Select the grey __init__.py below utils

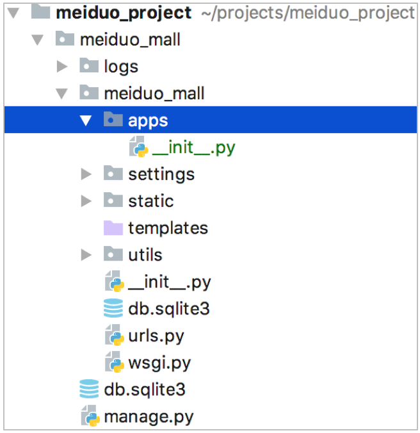[x=169, y=282]
